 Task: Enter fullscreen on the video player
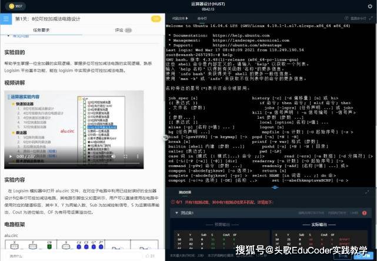pos(125,156)
